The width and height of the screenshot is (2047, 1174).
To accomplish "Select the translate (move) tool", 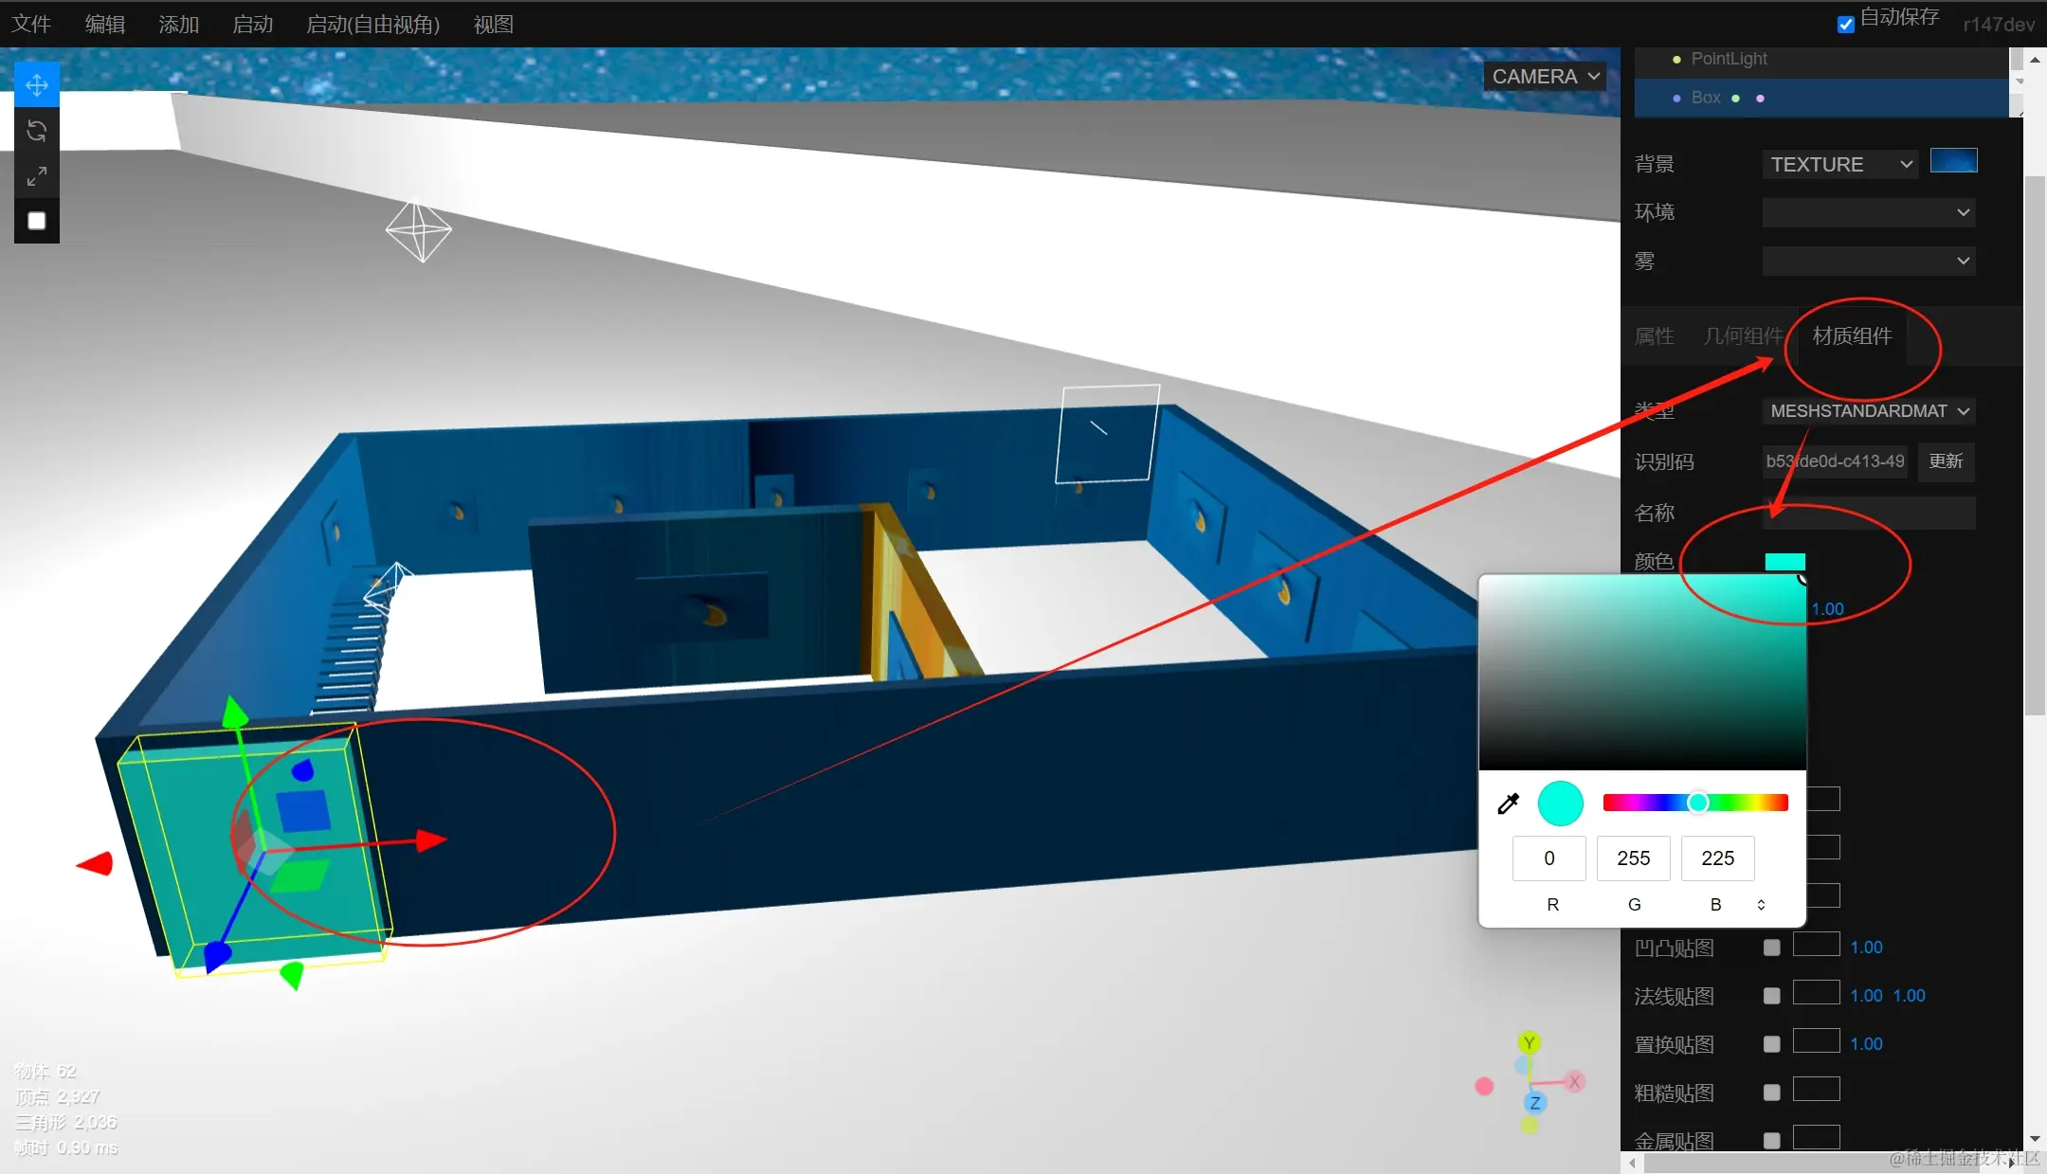I will coord(36,85).
